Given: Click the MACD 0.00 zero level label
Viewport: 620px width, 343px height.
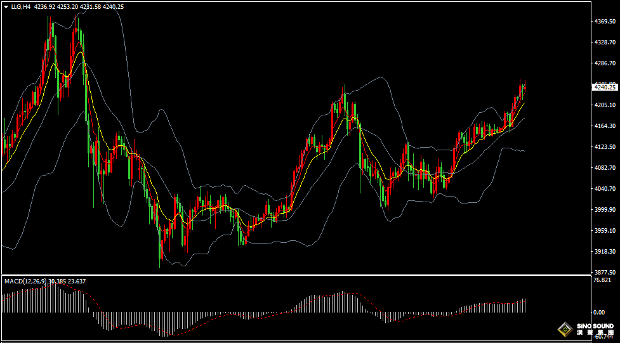Looking at the screenshot, I should point(598,313).
